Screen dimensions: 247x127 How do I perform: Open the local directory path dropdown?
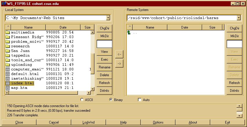coord(108,18)
